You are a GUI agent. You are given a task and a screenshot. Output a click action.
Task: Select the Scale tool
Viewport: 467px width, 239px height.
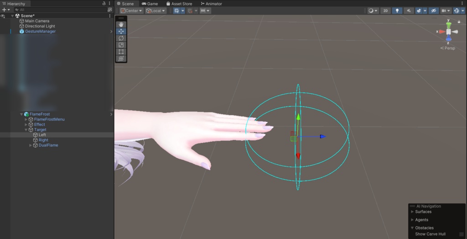121,45
